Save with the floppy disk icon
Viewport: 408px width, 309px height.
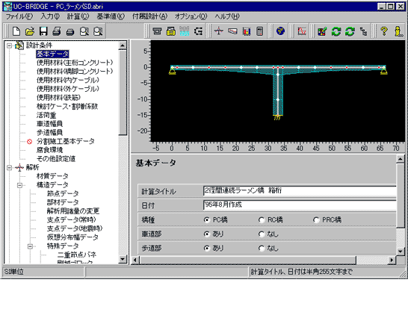pos(43,31)
